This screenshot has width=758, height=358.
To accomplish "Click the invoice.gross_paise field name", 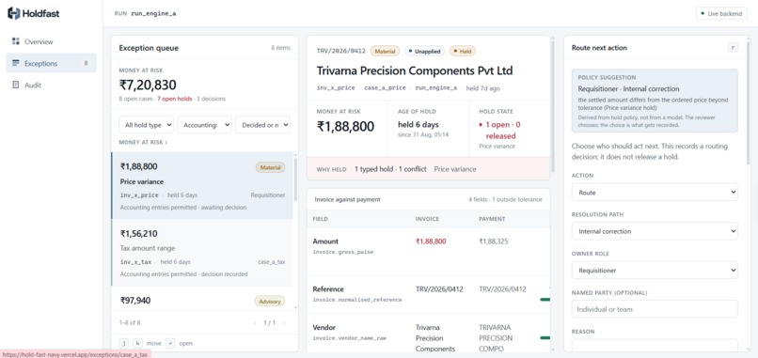I will point(342,252).
